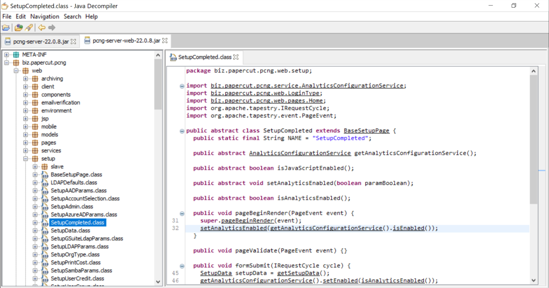This screenshot has height=288, width=549.
Task: Expand the SetupCompleted.class tree node
Action: [35, 223]
